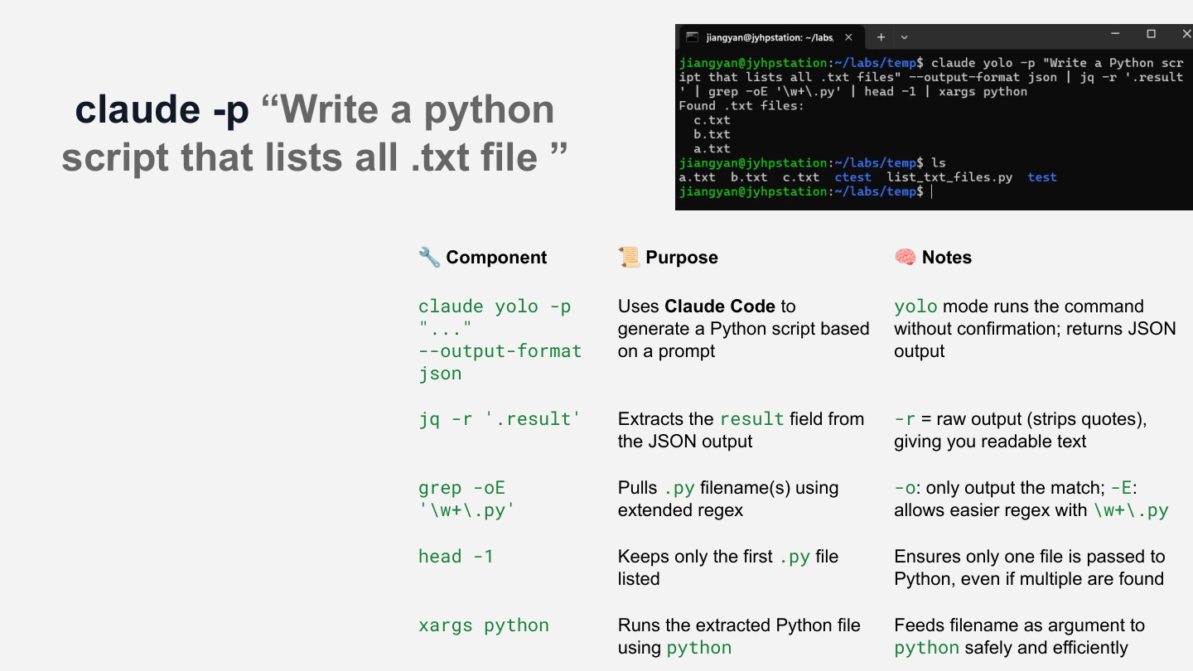
Task: Click the brain emoji beside Notes
Action: 905,257
